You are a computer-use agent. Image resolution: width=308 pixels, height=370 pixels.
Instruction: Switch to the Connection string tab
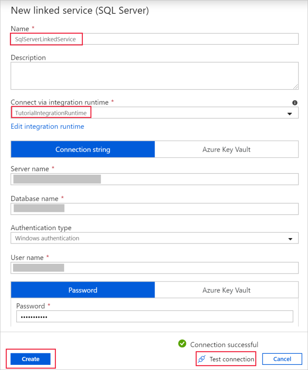click(x=82, y=149)
